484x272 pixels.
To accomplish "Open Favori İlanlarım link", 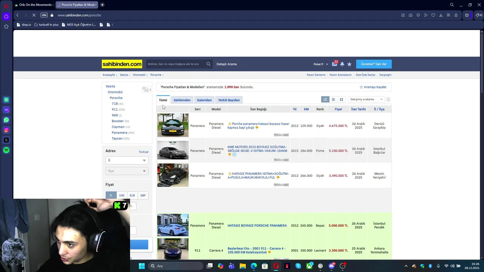I will pos(316,75).
